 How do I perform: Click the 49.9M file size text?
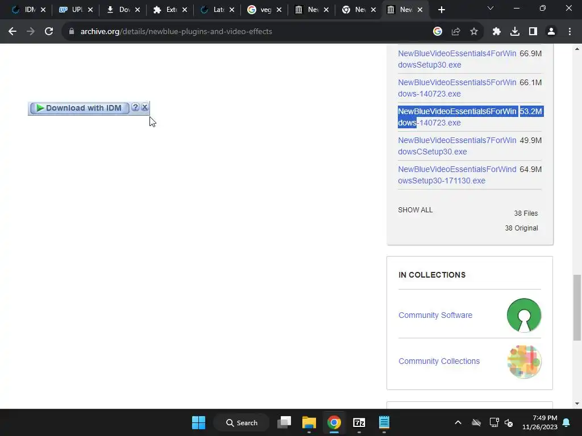pos(530,140)
